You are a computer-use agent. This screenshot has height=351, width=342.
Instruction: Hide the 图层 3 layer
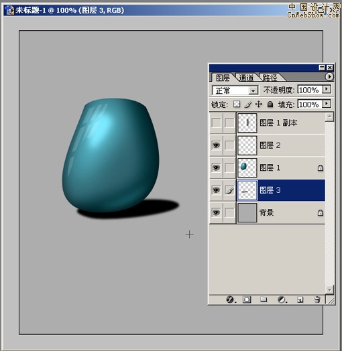pyautogui.click(x=216, y=190)
